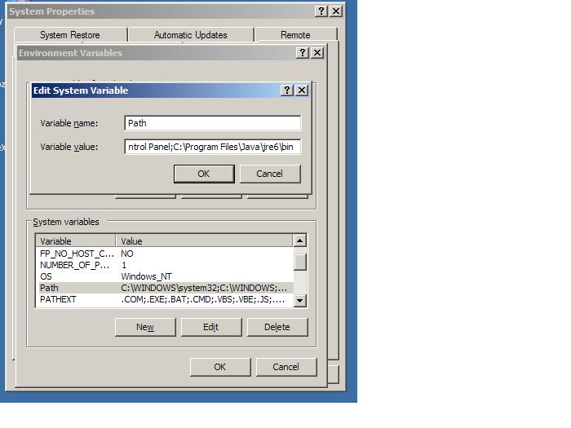571x428 pixels.
Task: Open the Automatic Updates tab
Action: pyautogui.click(x=191, y=35)
